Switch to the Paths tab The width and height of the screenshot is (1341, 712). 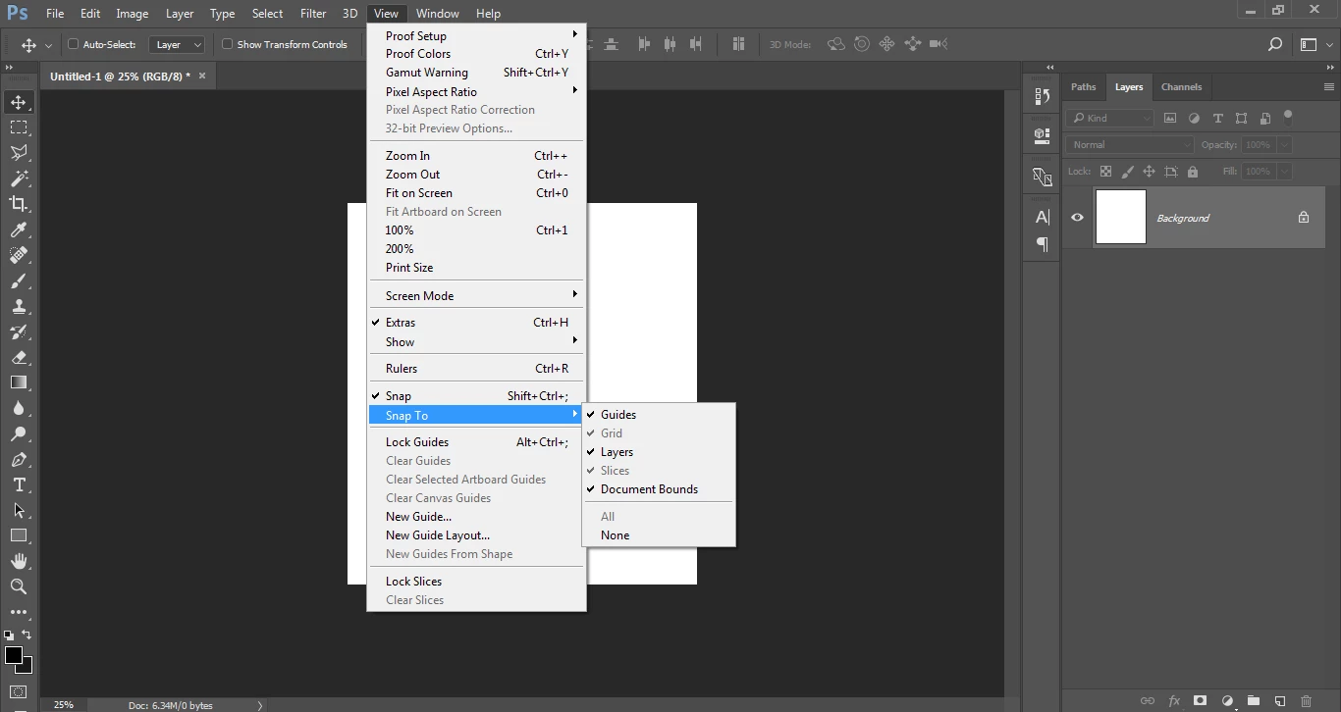point(1084,87)
